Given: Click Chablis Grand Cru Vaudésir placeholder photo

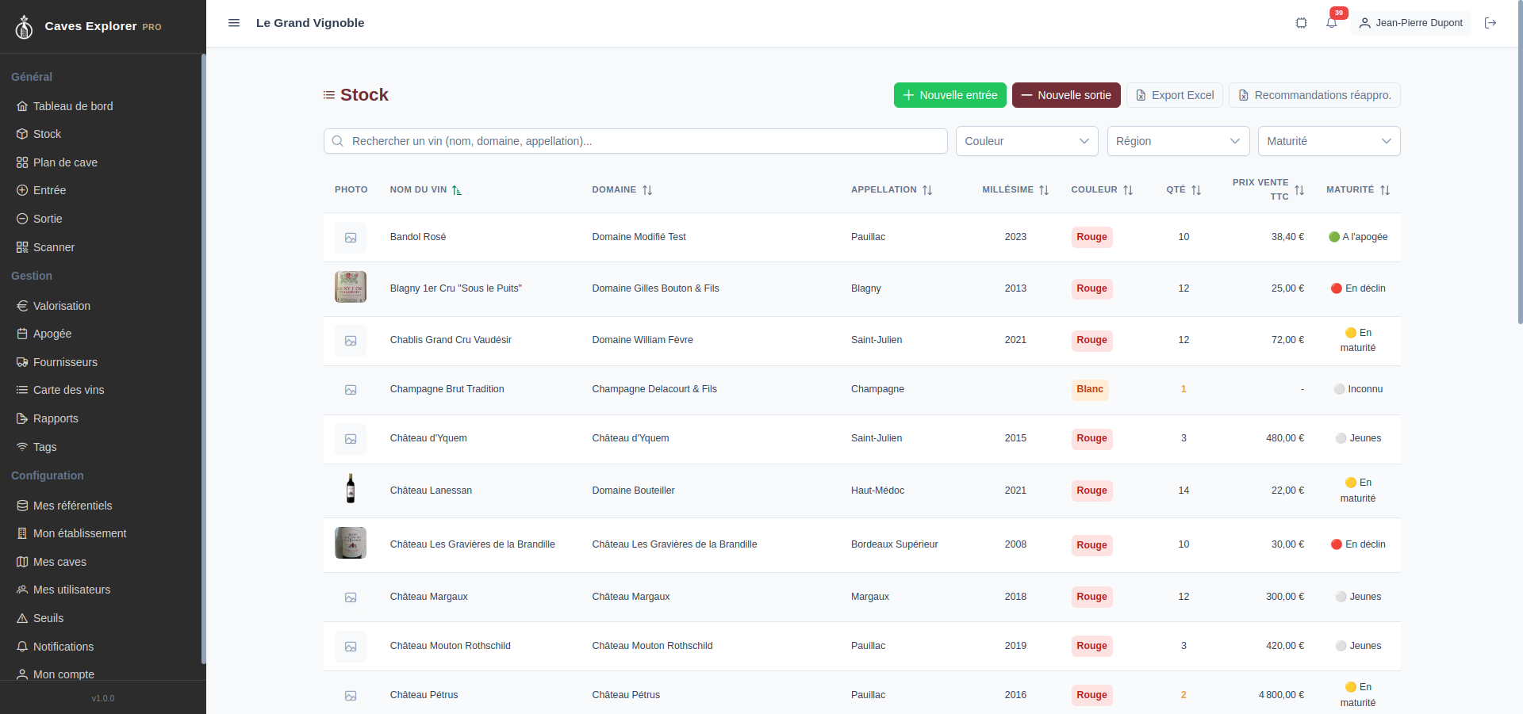Looking at the screenshot, I should [351, 341].
